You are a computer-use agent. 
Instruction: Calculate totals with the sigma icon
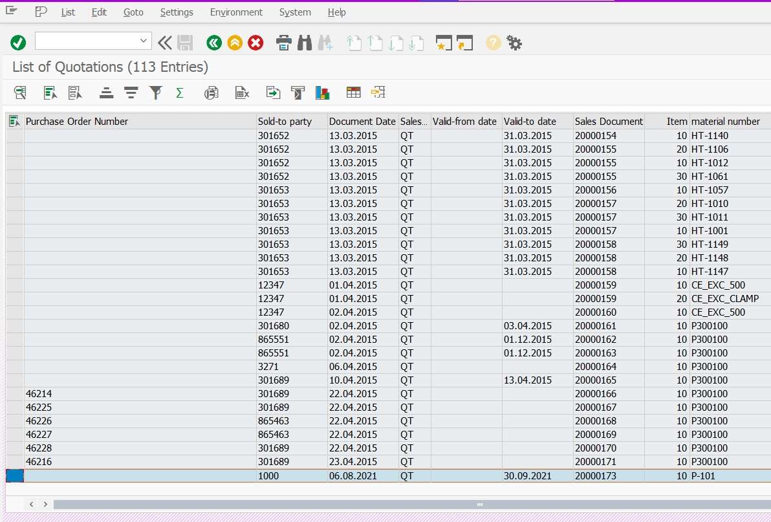pos(179,92)
